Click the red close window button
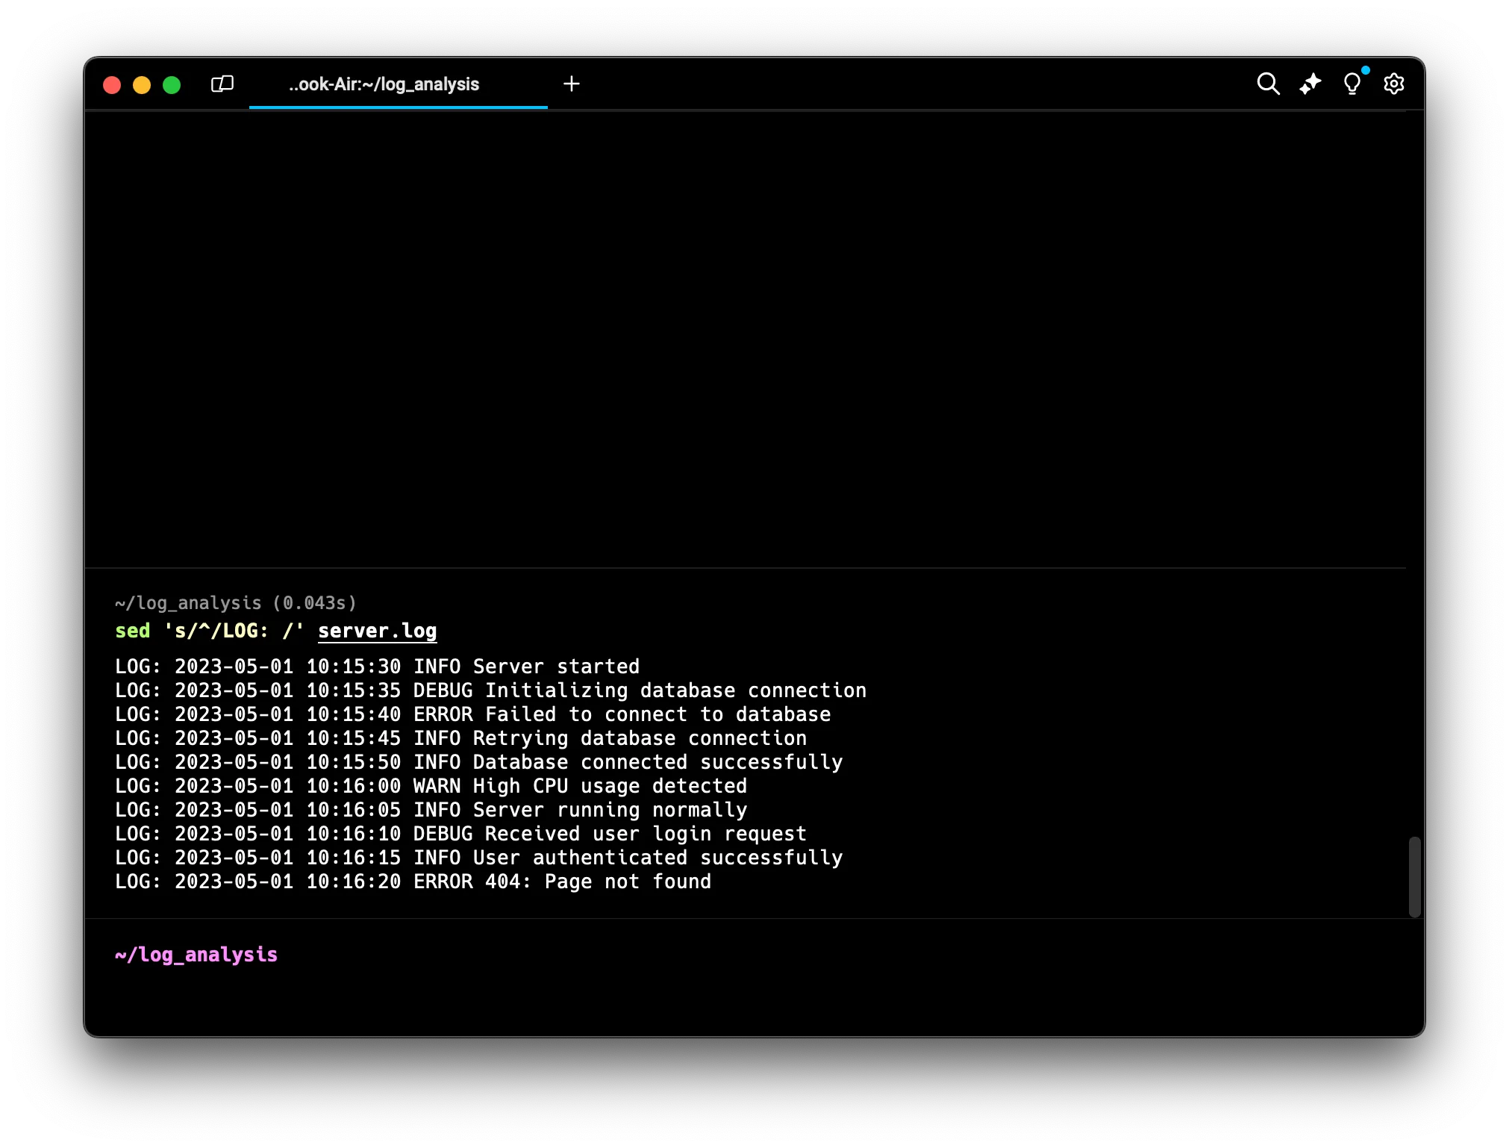This screenshot has height=1148, width=1509. click(x=112, y=85)
